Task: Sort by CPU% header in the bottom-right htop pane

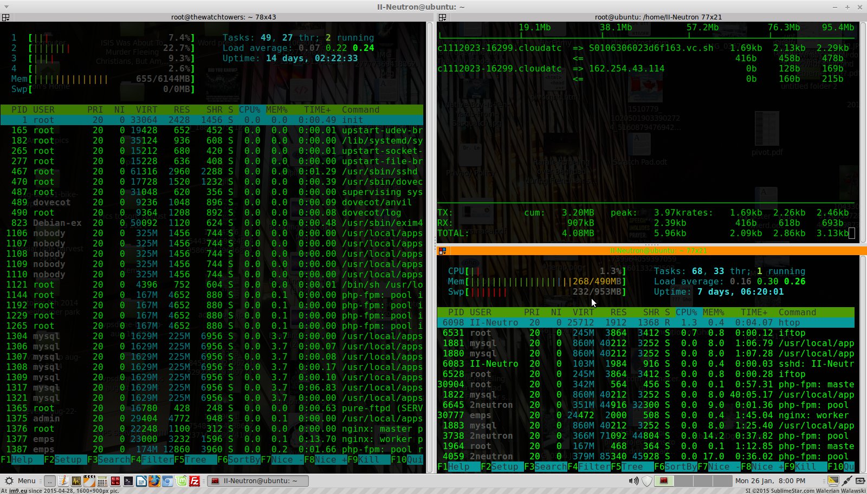Action: (686, 312)
